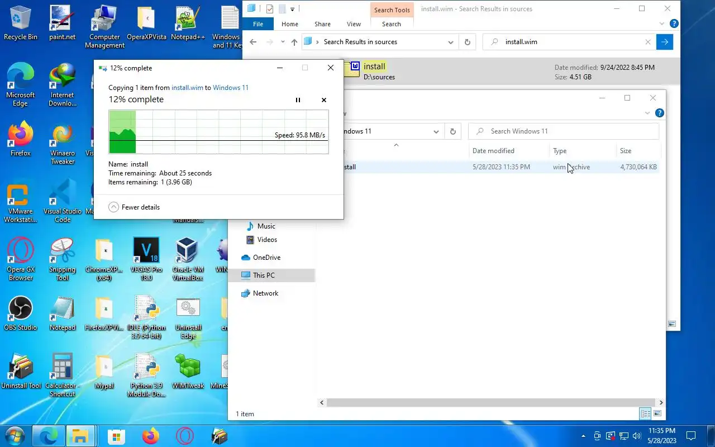Open Help in the sources window
Image resolution: width=715 pixels, height=447 pixels.
coord(674,24)
